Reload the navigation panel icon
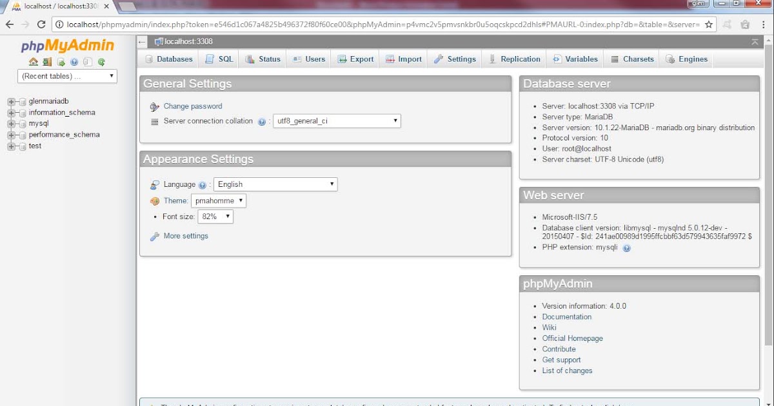This screenshot has height=406, width=774. (x=101, y=62)
